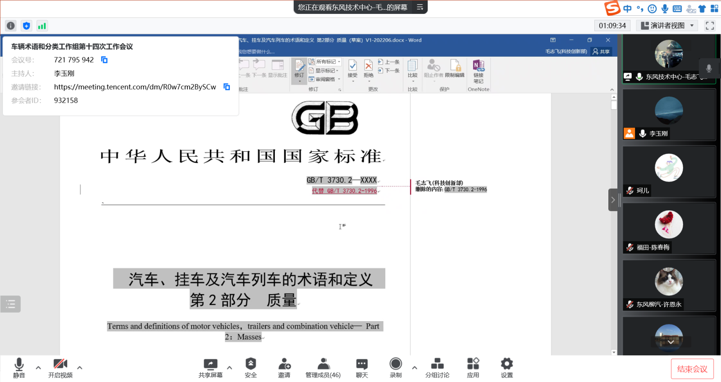Collapse the participant video side panel
Image resolution: width=721 pixels, height=382 pixels.
[x=613, y=200]
